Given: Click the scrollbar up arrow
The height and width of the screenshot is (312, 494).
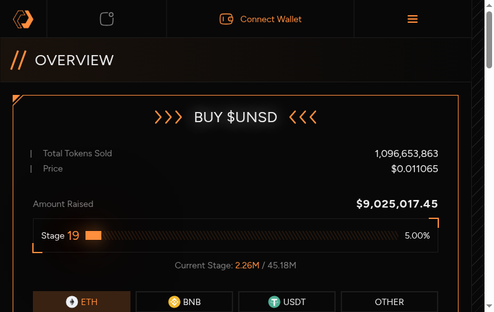Looking at the screenshot, I should pyautogui.click(x=489, y=4).
